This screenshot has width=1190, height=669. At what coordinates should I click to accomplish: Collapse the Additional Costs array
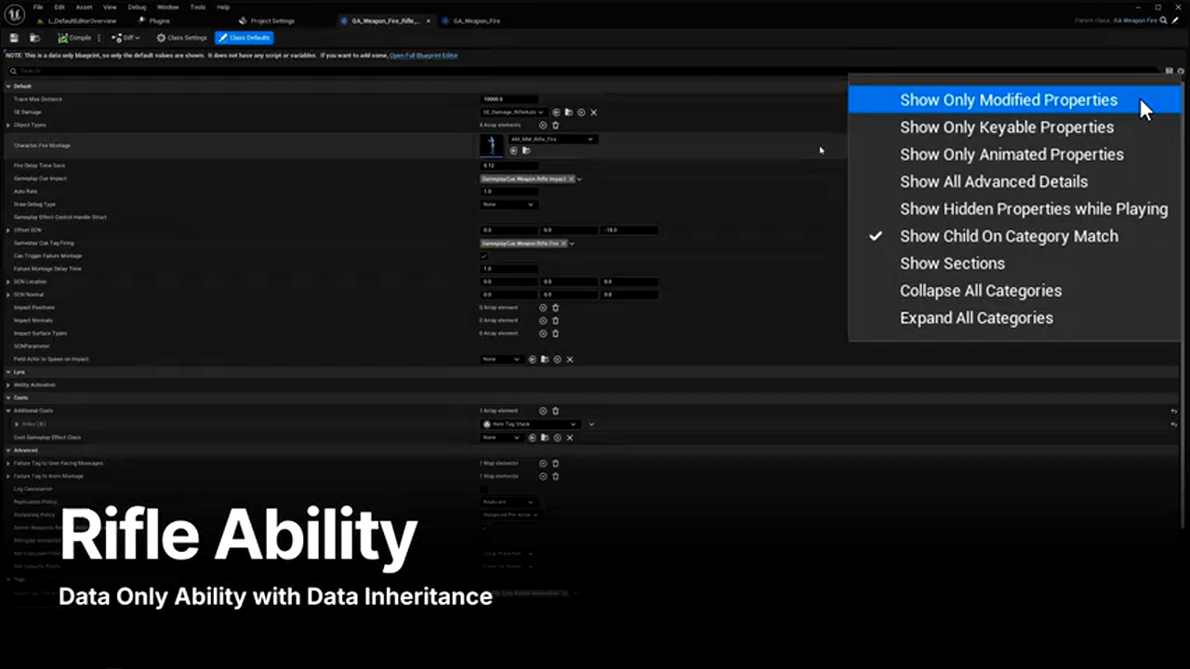click(8, 411)
